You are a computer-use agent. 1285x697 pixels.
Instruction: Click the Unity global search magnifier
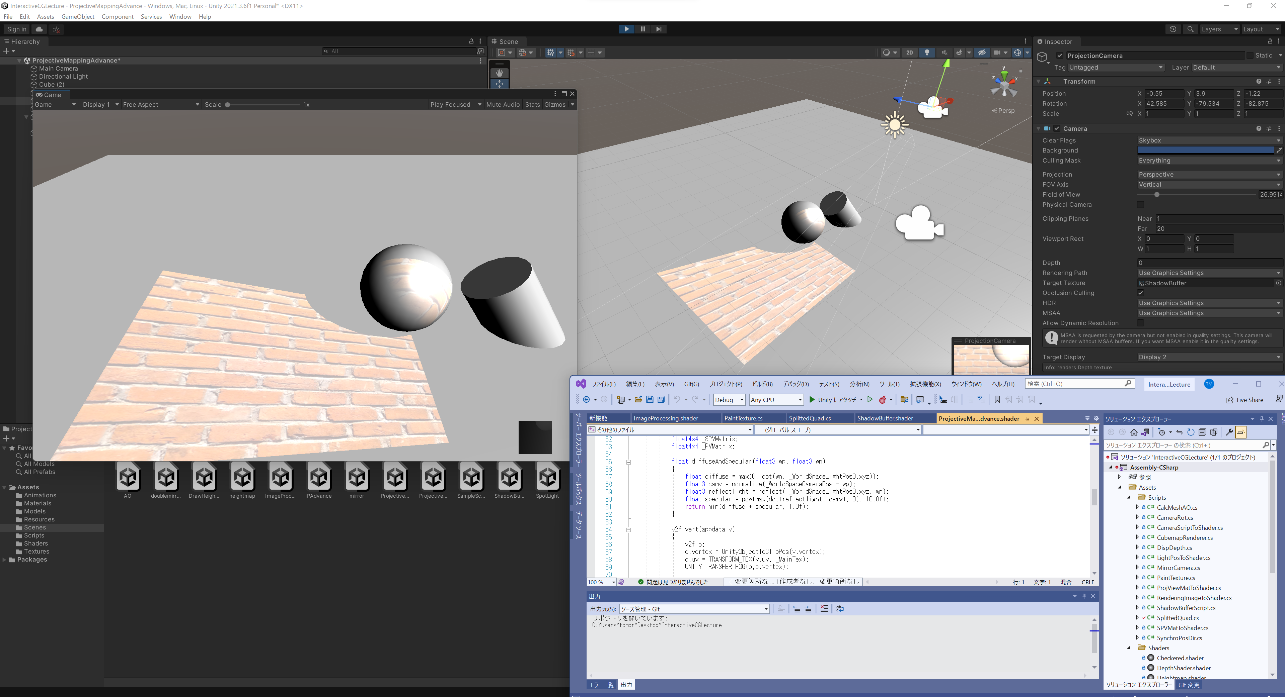point(1190,29)
